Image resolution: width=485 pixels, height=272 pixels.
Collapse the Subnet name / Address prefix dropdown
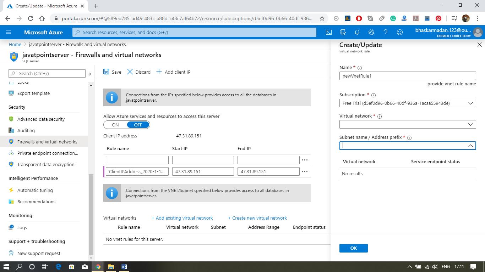coord(470,146)
